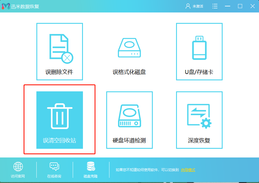Click the 迅米数据恢复 logo

[x=6, y=6]
